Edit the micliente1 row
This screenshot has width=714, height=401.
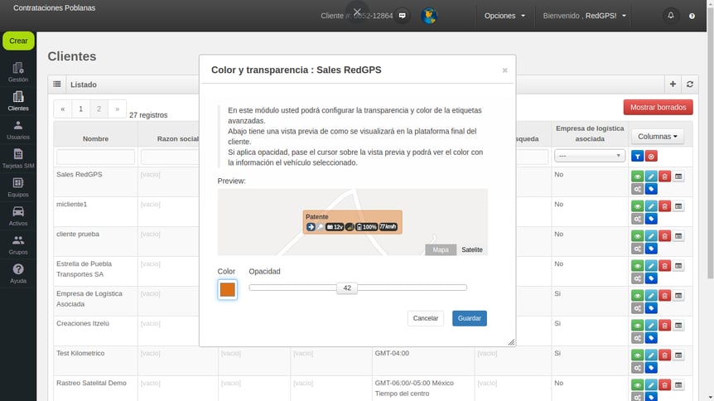click(651, 206)
